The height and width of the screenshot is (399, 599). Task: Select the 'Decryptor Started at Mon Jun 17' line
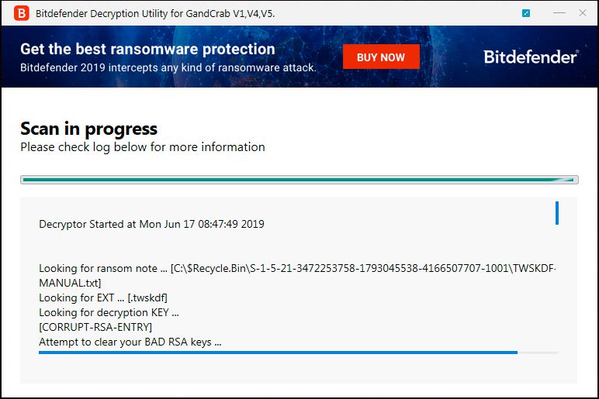pos(151,224)
